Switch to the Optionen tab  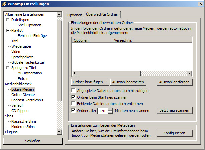coord(75,15)
